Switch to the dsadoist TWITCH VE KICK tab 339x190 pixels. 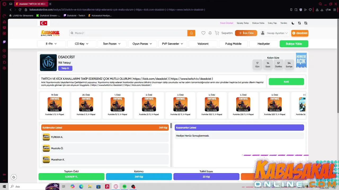[x=30, y=4]
